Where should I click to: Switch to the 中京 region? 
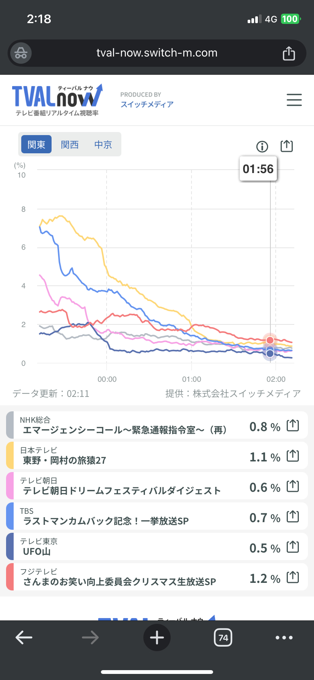(x=103, y=145)
